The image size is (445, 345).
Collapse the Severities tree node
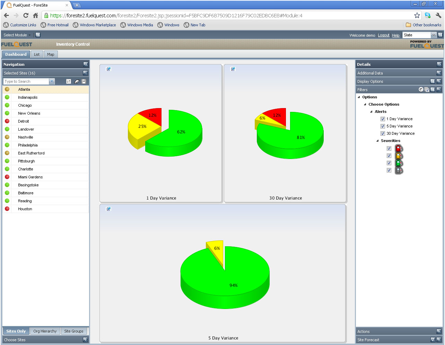click(377, 141)
